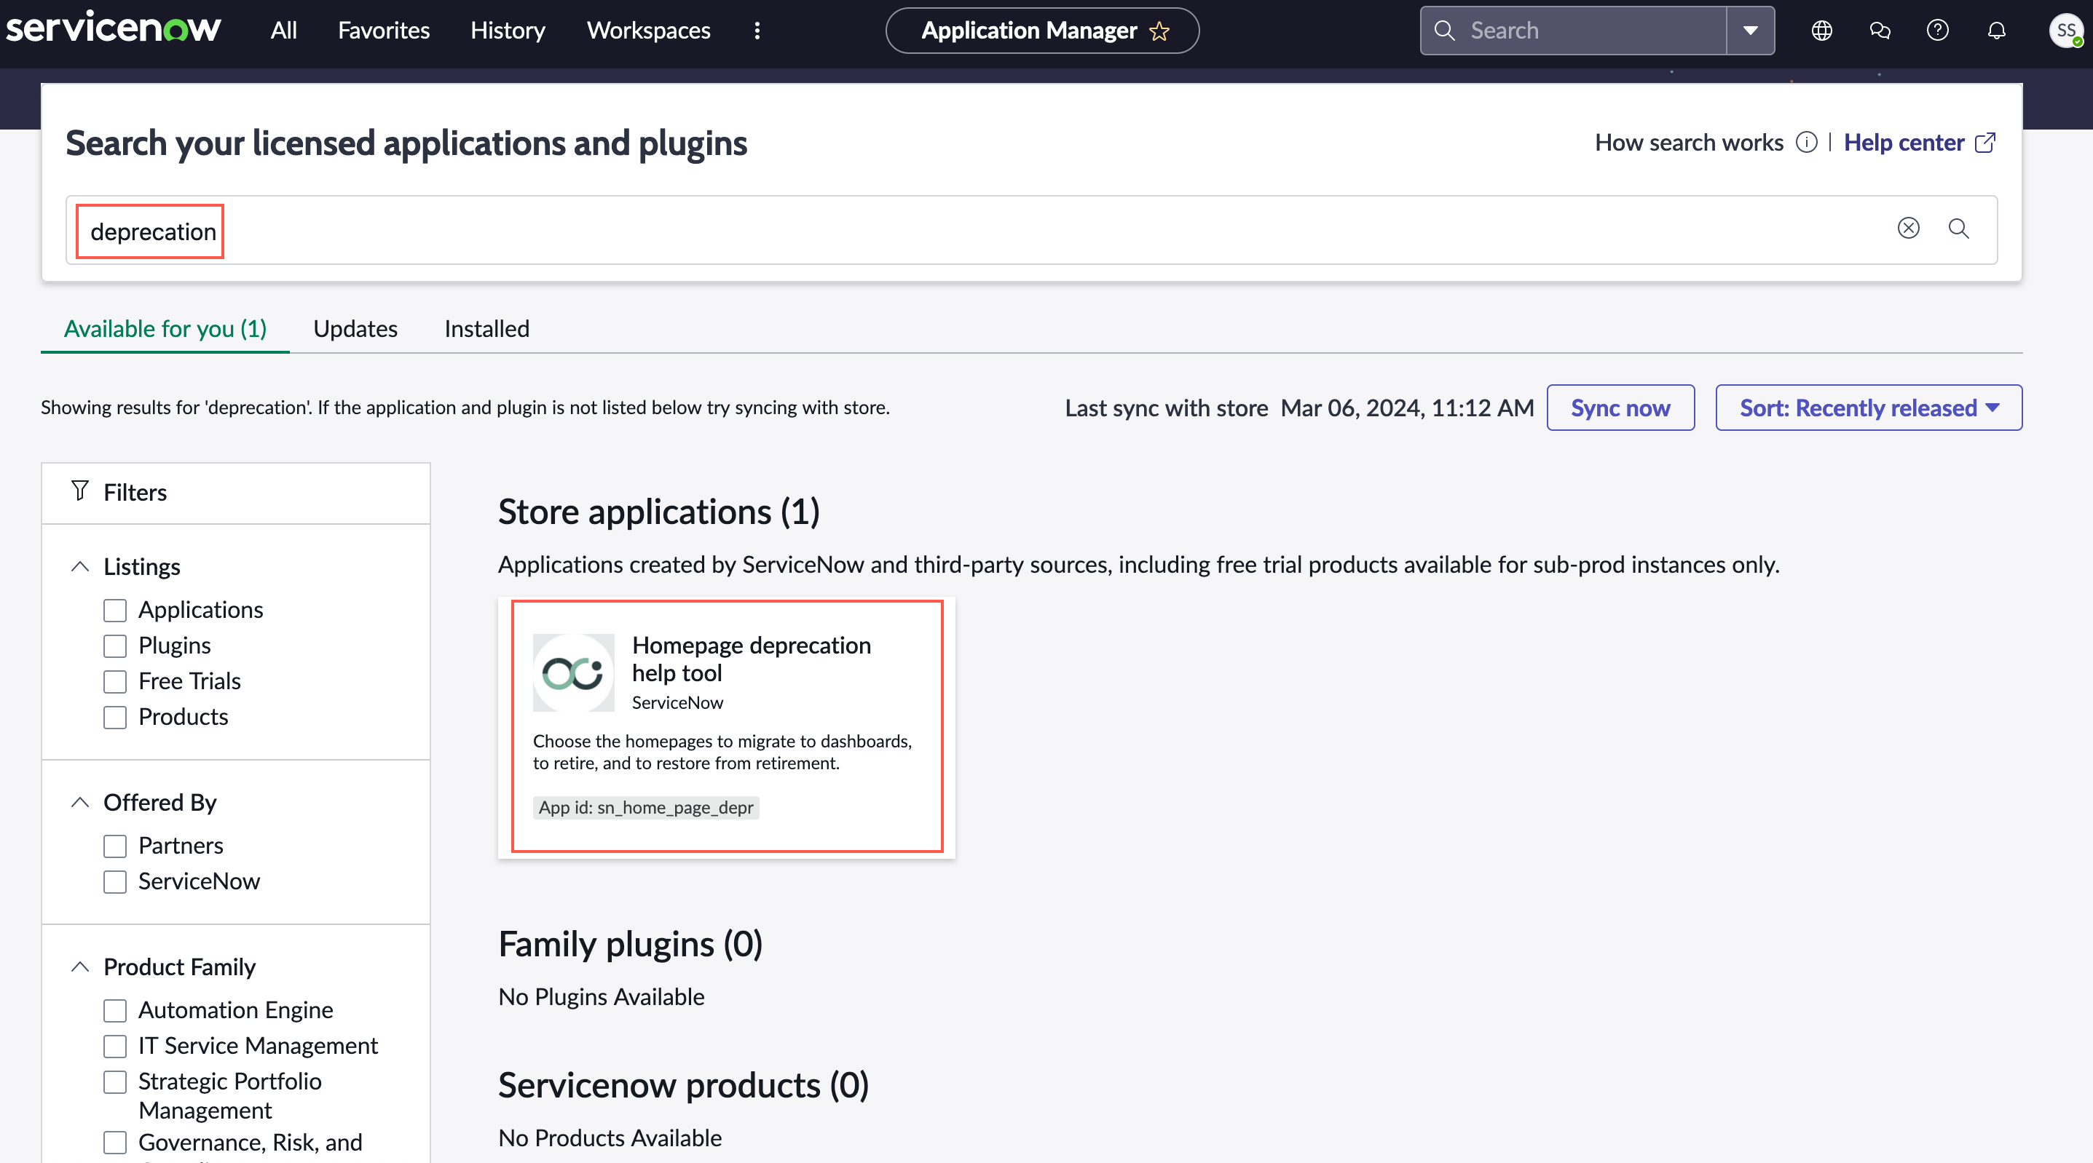
Task: Open the Help center link
Action: coord(1904,142)
